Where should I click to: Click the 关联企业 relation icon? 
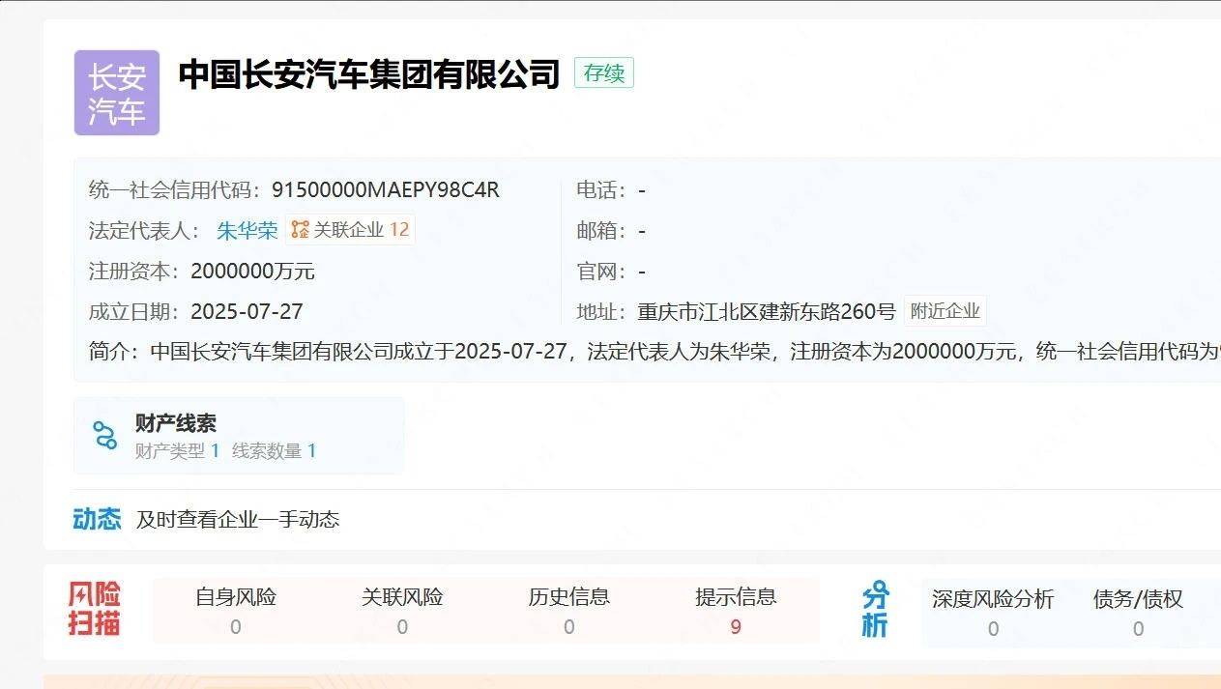(x=301, y=230)
